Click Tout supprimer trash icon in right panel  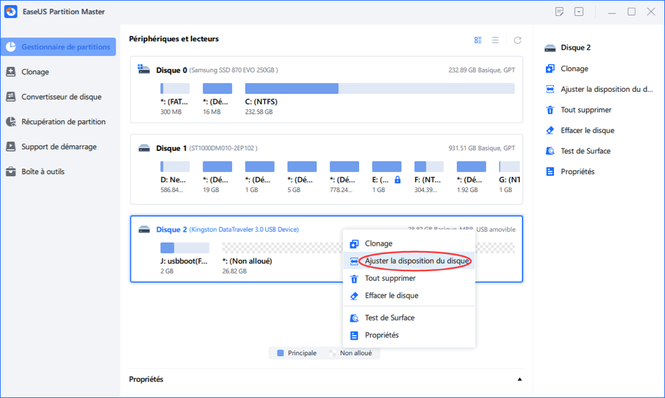click(550, 110)
